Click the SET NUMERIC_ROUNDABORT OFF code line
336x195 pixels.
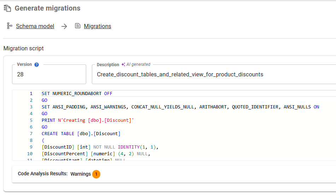pyautogui.click(x=77, y=94)
